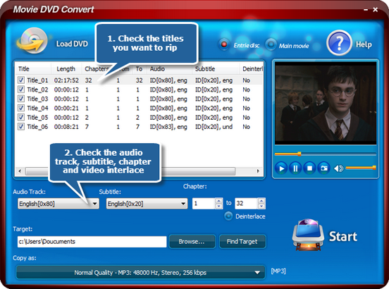Click the Find Target button

pos(242,241)
